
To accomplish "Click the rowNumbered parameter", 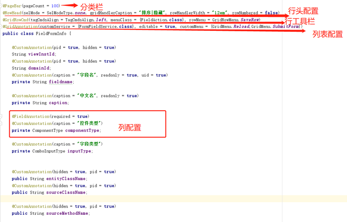I will [x=245, y=13].
